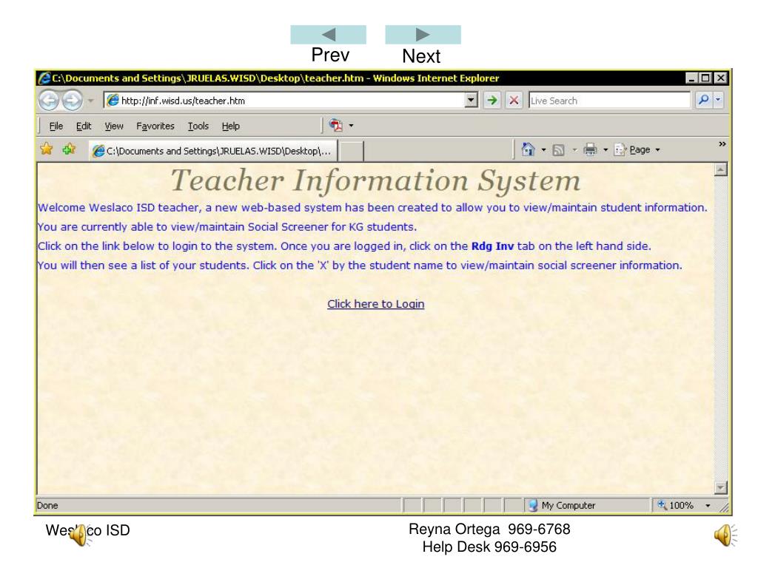
Task: Open the recent pages dropdown beside Forward
Action: click(90, 101)
